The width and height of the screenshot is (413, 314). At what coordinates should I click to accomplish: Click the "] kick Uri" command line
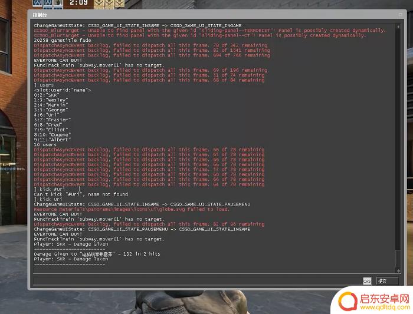[48, 199]
